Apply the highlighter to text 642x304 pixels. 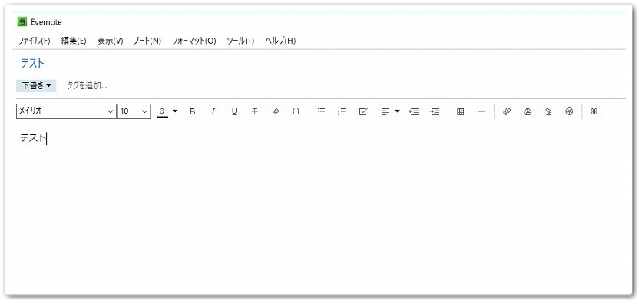click(276, 111)
